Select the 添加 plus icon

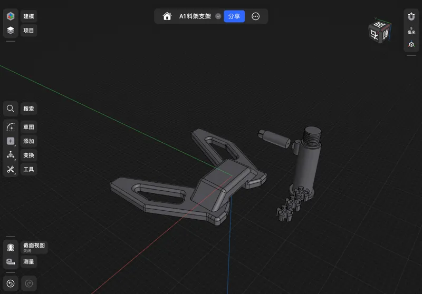tap(11, 141)
